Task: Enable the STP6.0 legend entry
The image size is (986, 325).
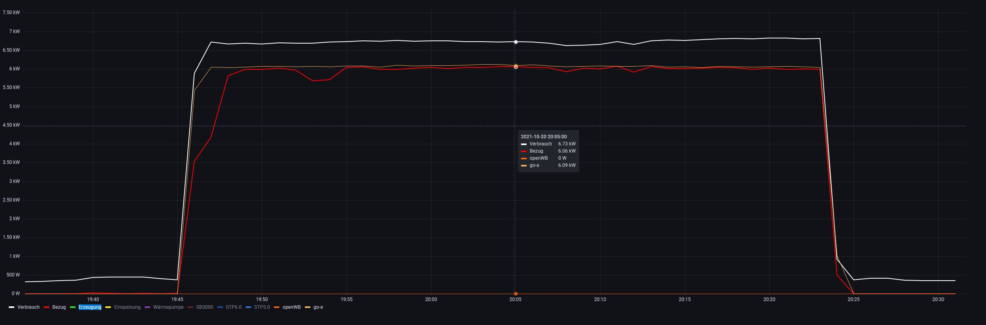Action: click(x=234, y=307)
